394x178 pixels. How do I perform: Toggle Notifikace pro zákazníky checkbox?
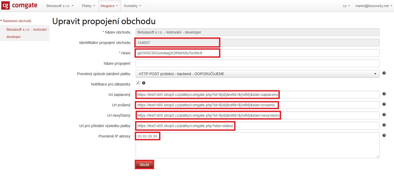click(138, 83)
